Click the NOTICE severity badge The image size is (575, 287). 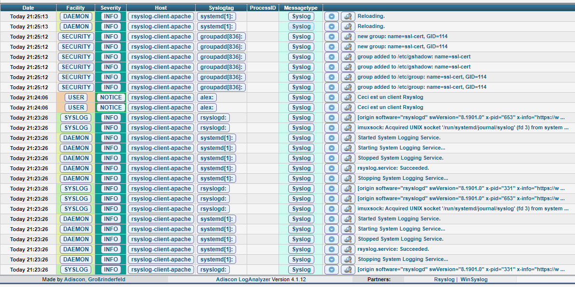(111, 97)
